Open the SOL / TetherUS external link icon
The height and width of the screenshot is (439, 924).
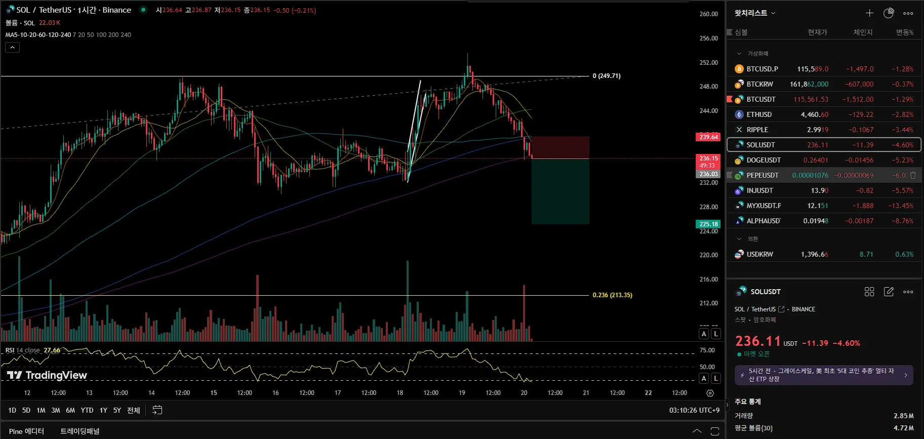781,309
